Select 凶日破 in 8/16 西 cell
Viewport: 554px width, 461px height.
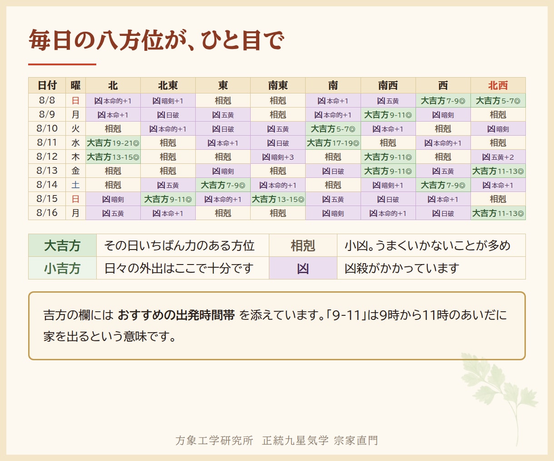pos(443,213)
